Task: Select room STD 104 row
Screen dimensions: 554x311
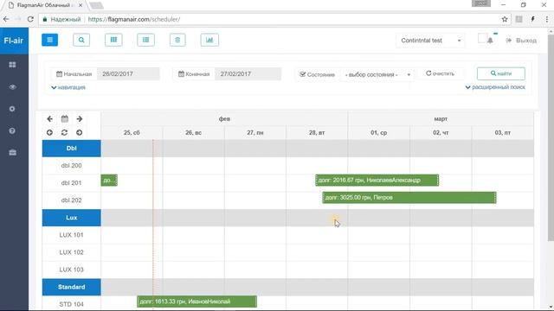Action: (71, 304)
